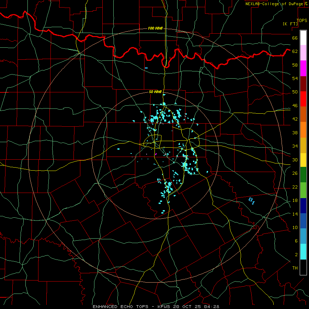Select the light pink 62 kft legend swatch
The image size is (309, 309).
pyautogui.click(x=303, y=53)
